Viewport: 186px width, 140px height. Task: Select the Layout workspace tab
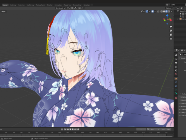click(x=5, y=5)
